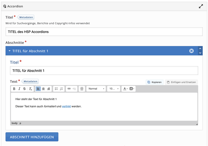Viewport: 208px width, 146px height.
Task: Remove Abschnitt 1 with the X icon
Action: 191,51
